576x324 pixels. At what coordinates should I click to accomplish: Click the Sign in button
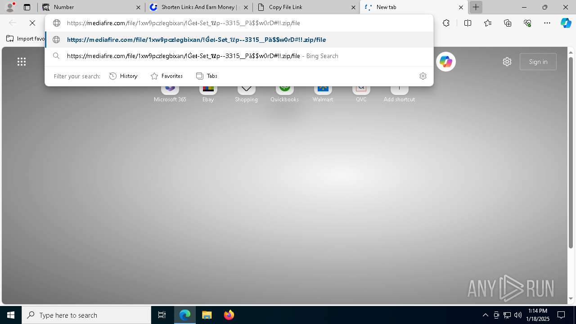coord(538,62)
